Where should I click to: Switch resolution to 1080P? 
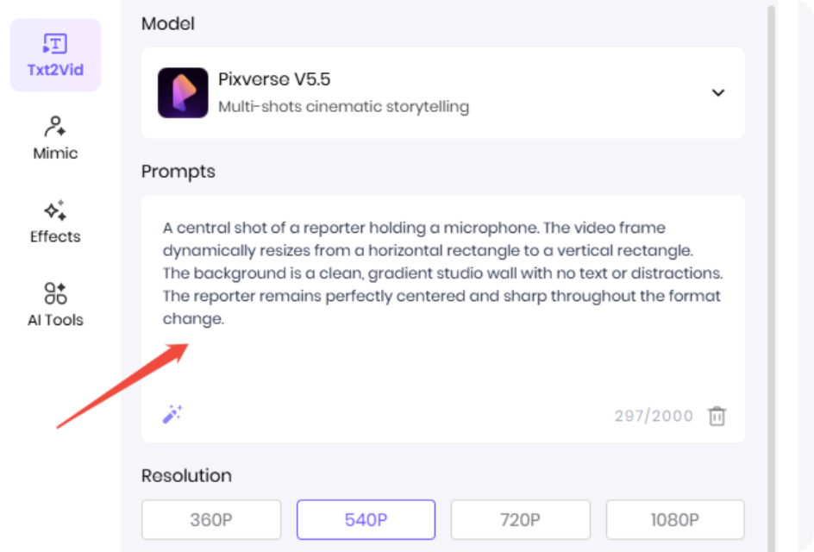point(674,520)
